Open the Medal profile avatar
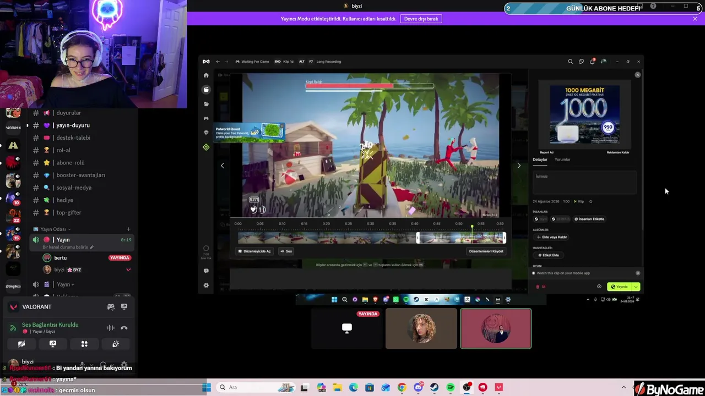This screenshot has width=705, height=396. click(x=604, y=62)
